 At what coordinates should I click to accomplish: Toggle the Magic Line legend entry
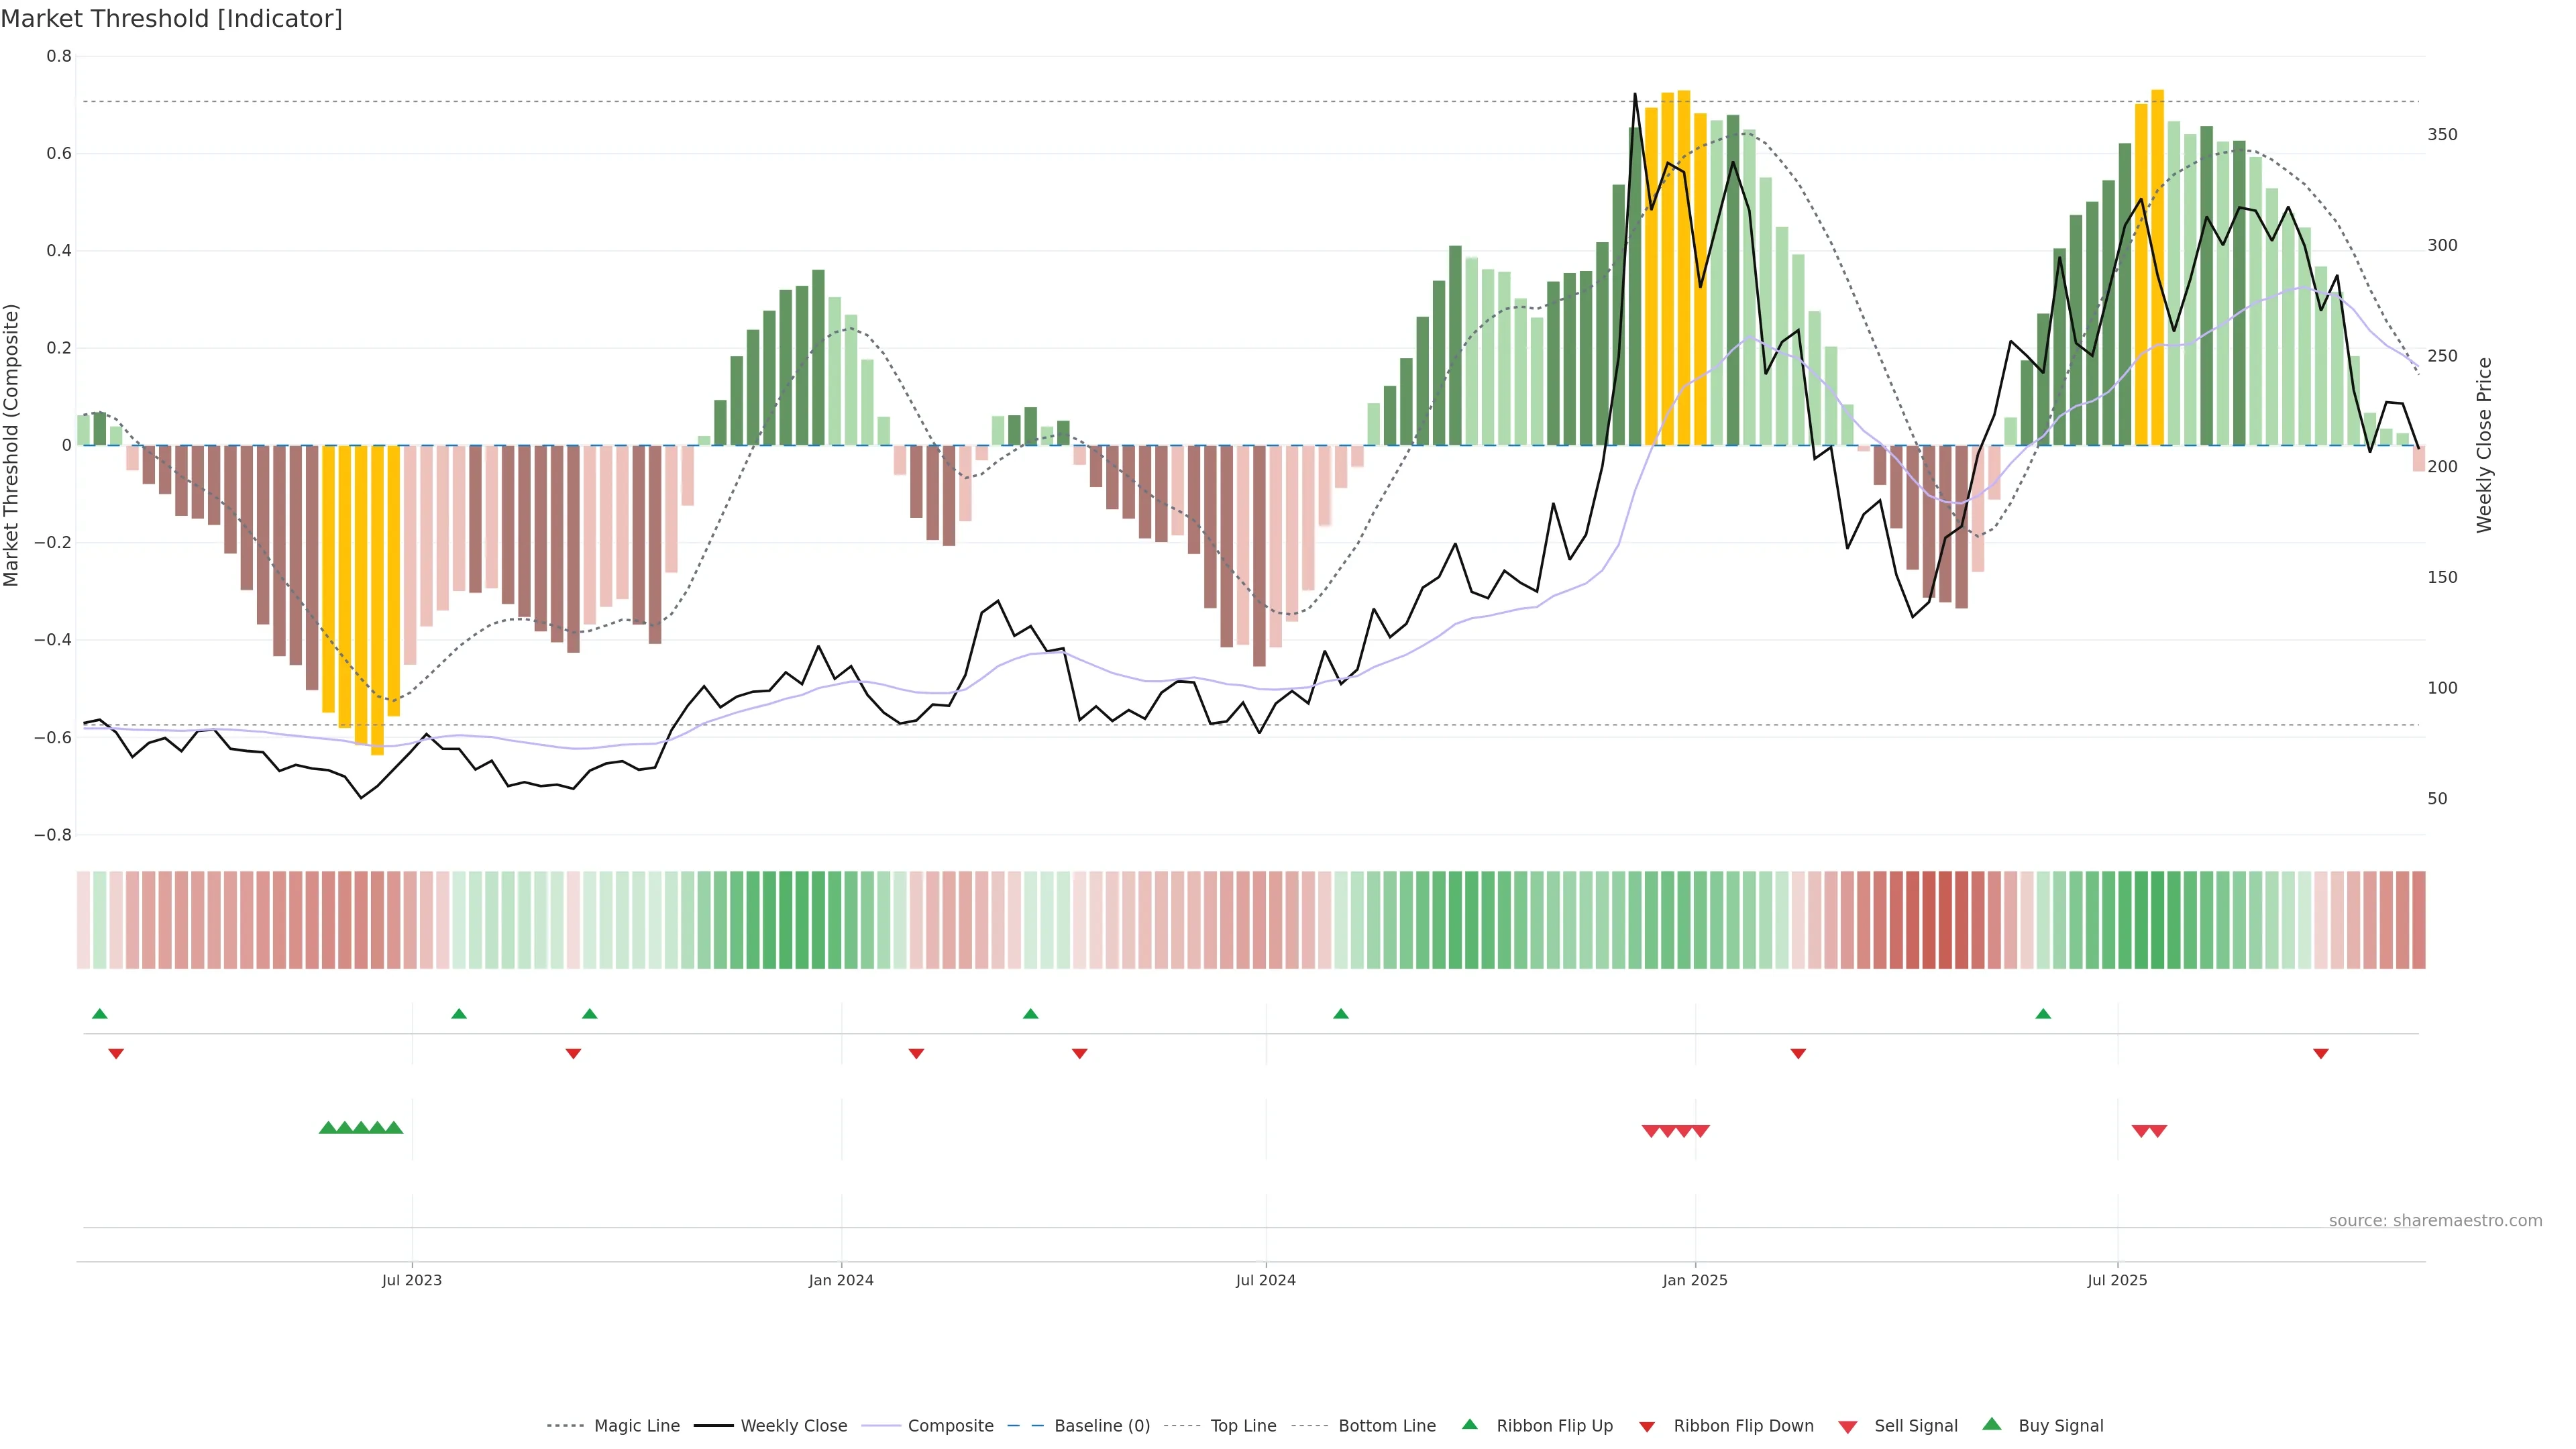click(x=636, y=1426)
